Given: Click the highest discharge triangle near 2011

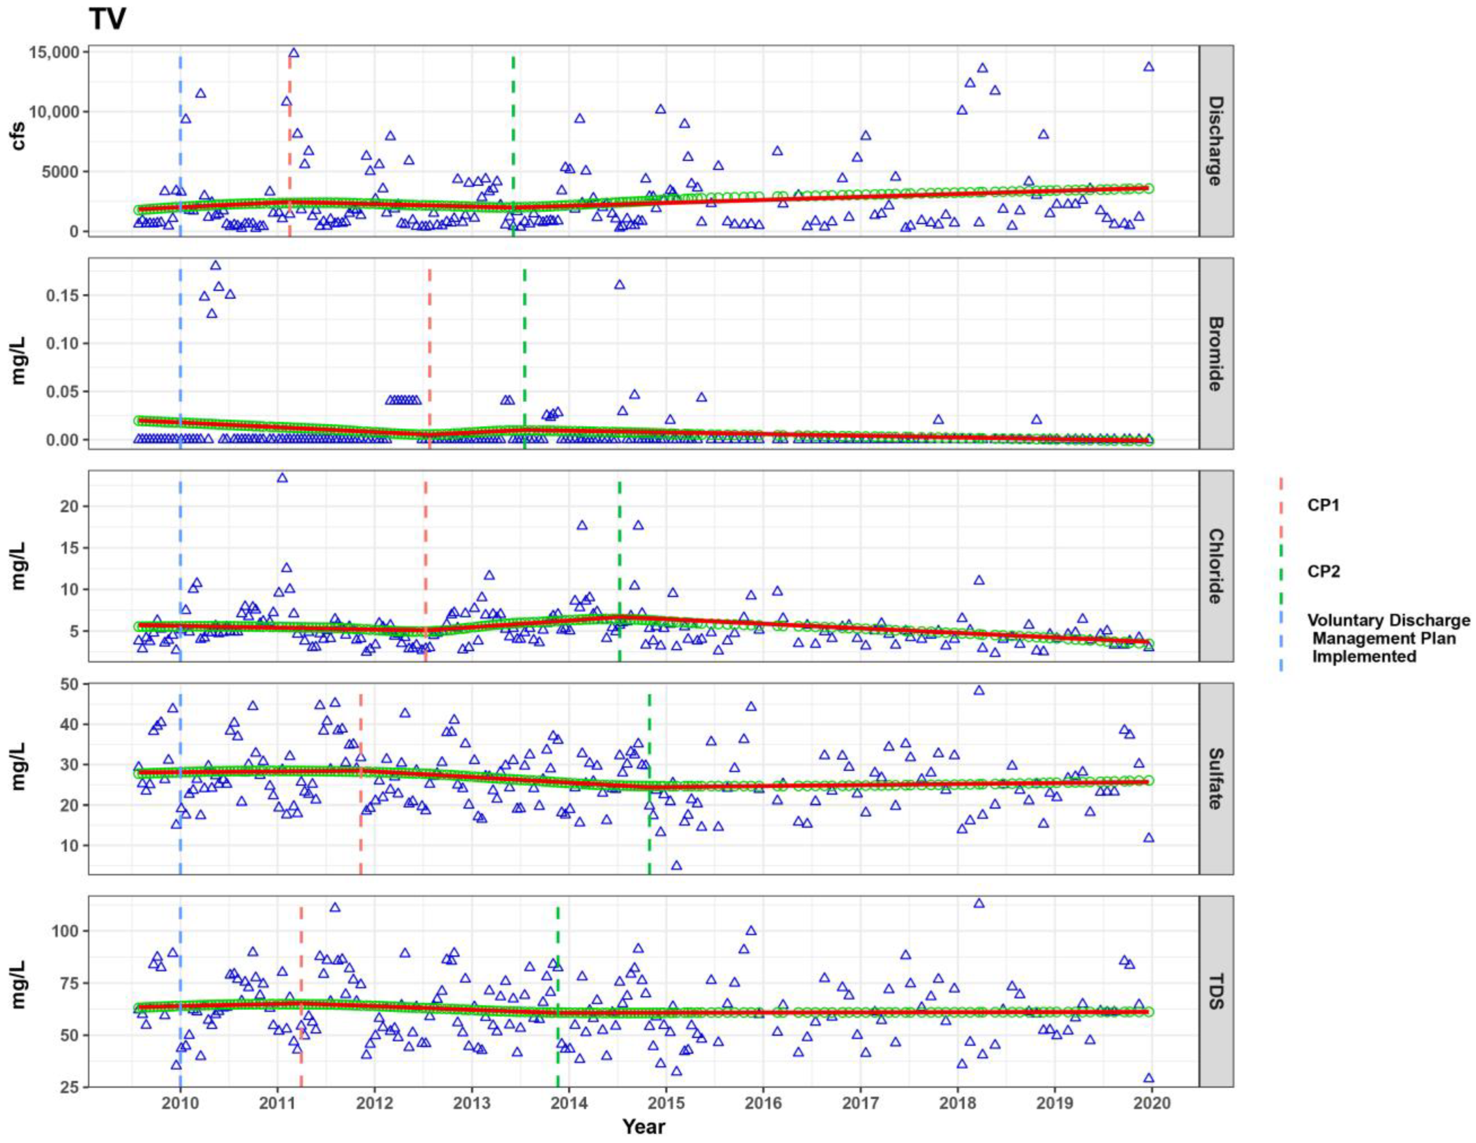Looking at the screenshot, I should 294,53.
